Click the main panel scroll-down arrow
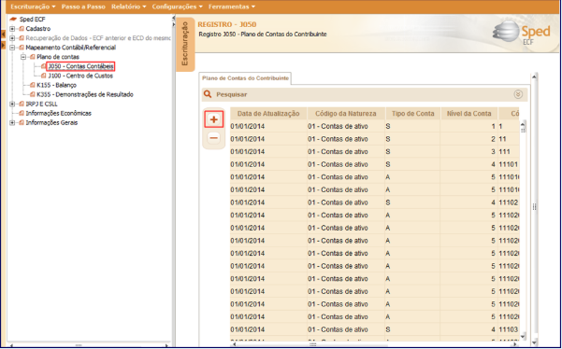 [534, 343]
